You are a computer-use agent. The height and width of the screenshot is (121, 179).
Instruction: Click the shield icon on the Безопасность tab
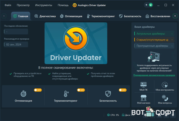[x=121, y=16]
